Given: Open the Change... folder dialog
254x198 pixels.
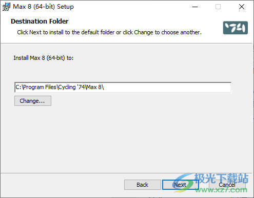Looking at the screenshot, I should 33,101.
